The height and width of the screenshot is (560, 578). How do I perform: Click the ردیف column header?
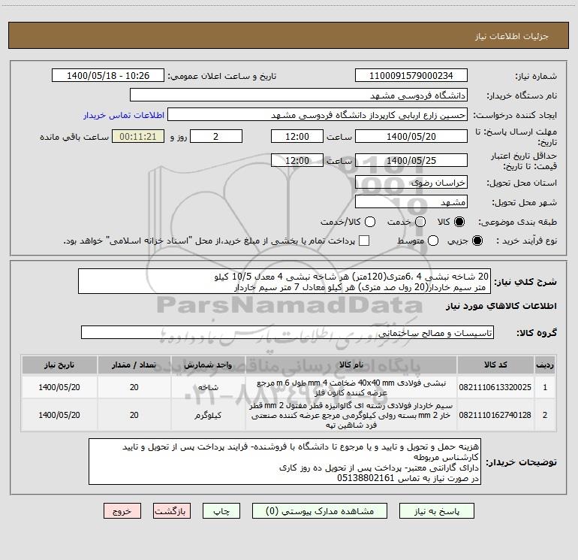[x=545, y=365]
